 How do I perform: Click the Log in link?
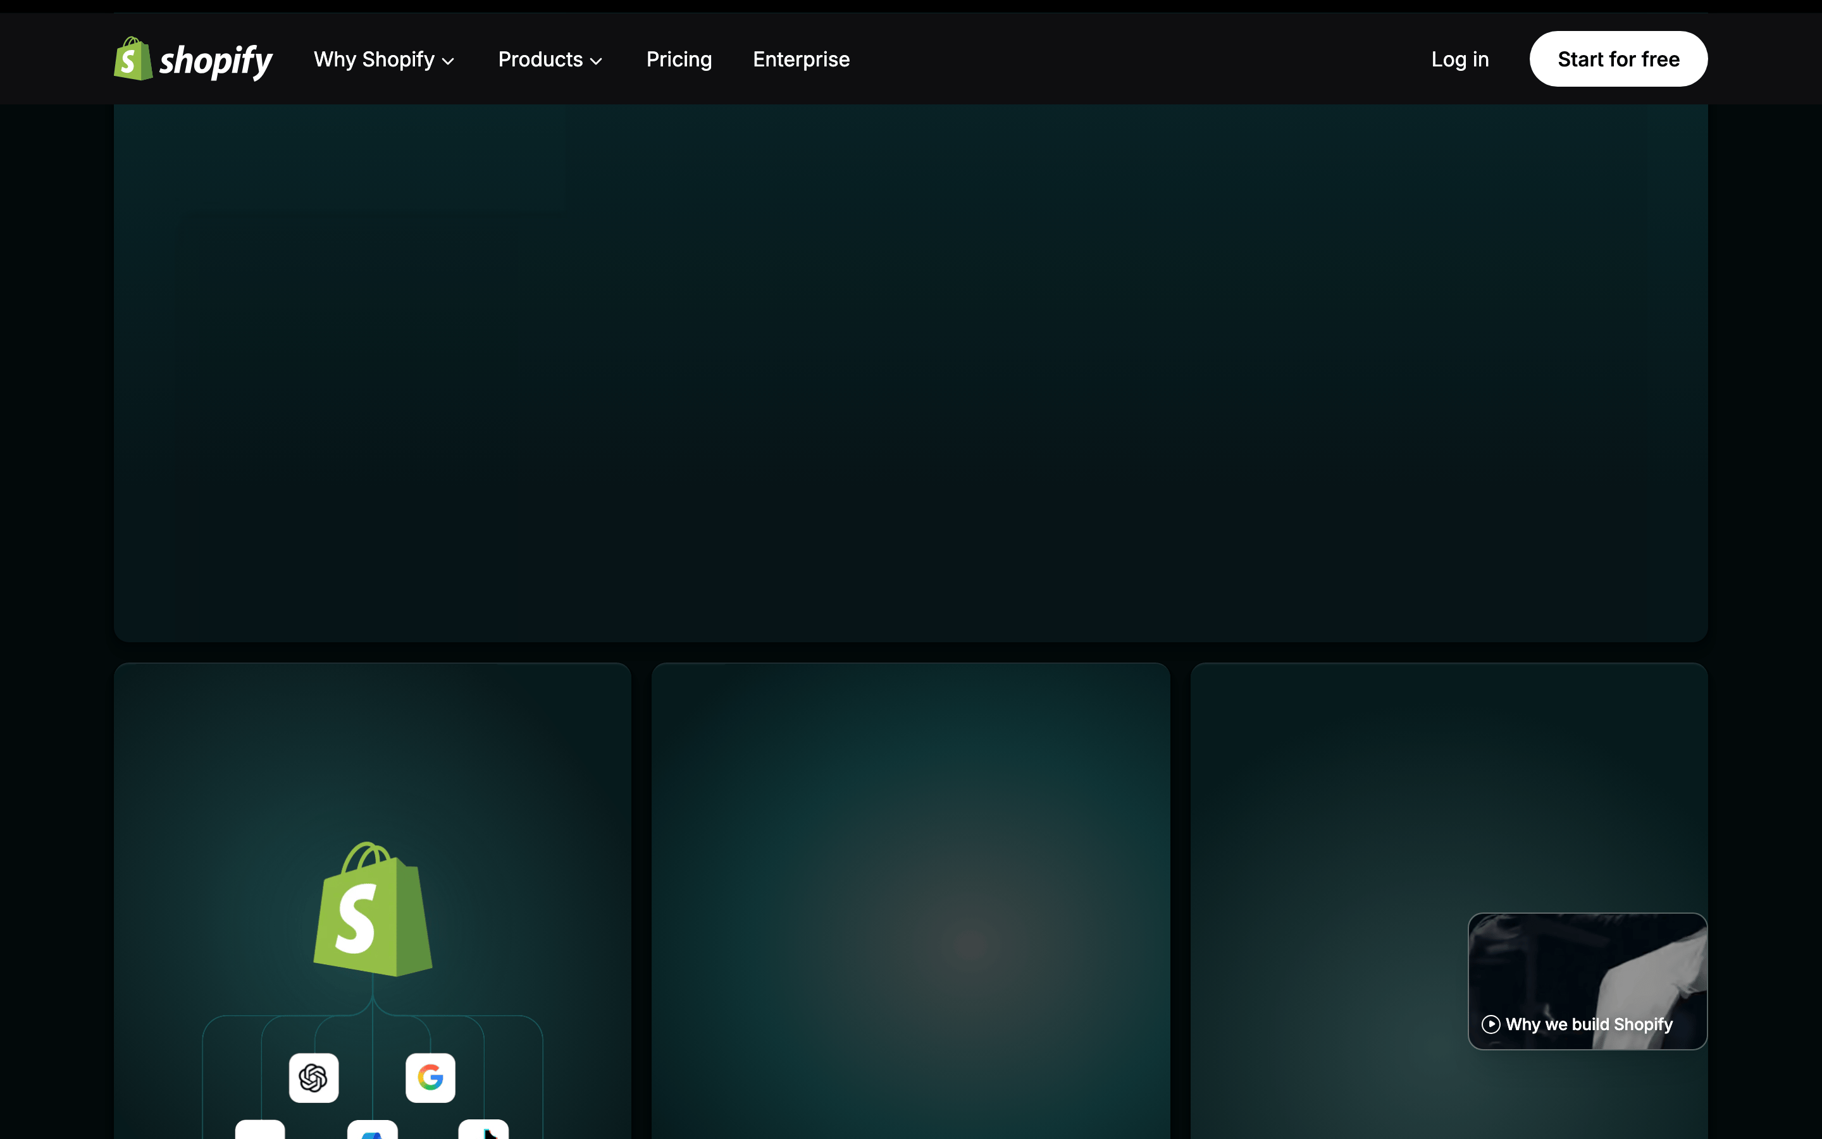(1460, 59)
